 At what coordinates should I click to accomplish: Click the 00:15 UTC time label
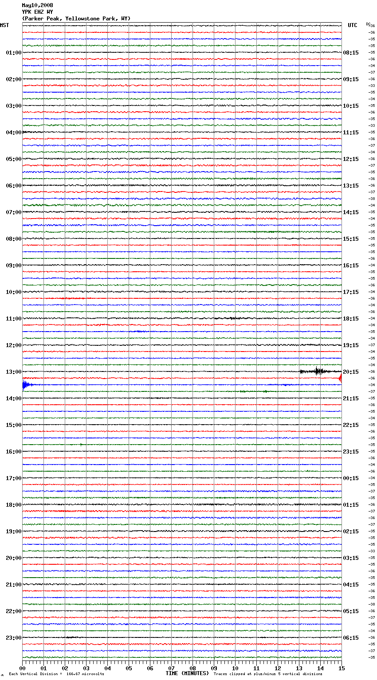351,478
